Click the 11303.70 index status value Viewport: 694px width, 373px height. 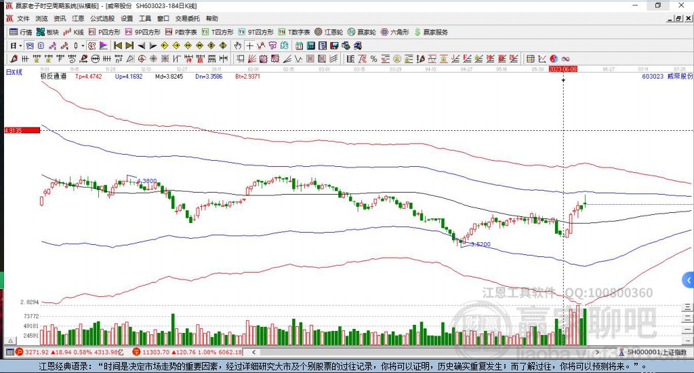(x=157, y=352)
